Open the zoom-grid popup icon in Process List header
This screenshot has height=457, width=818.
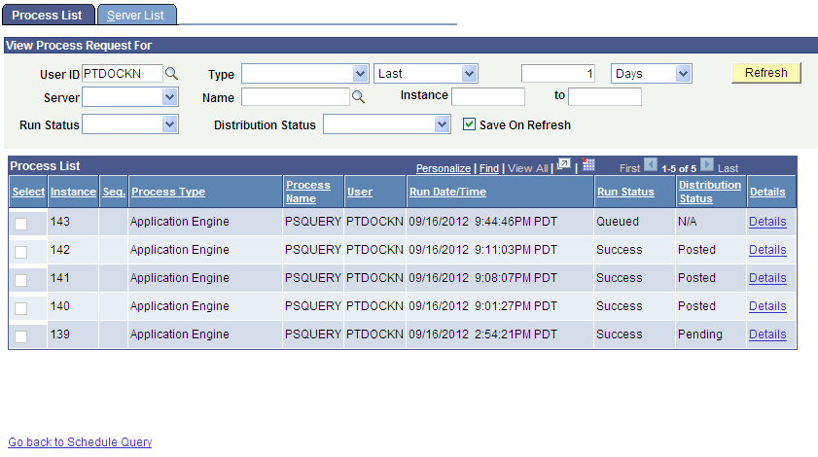click(x=564, y=165)
